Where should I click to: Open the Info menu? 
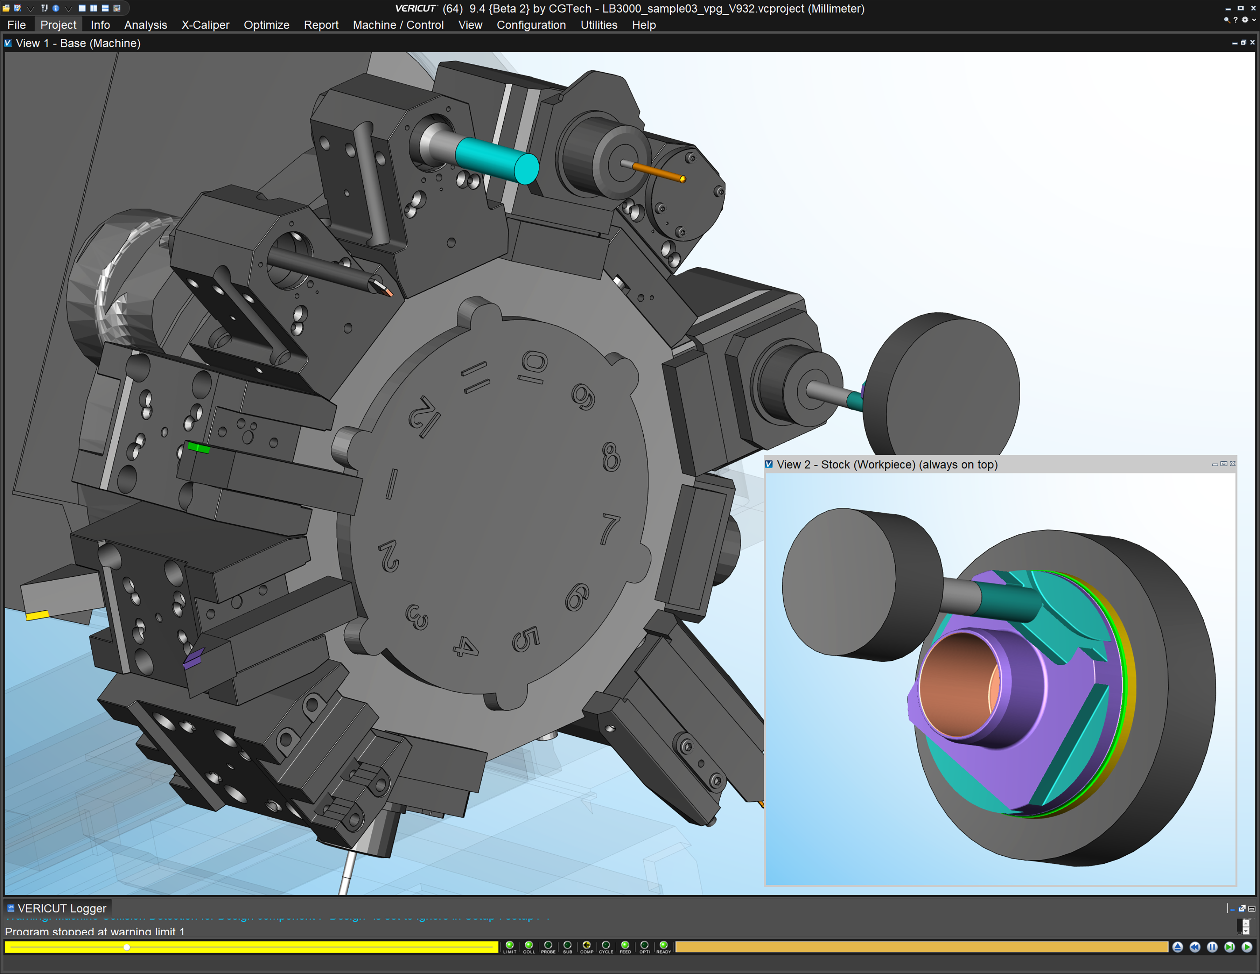pyautogui.click(x=100, y=25)
